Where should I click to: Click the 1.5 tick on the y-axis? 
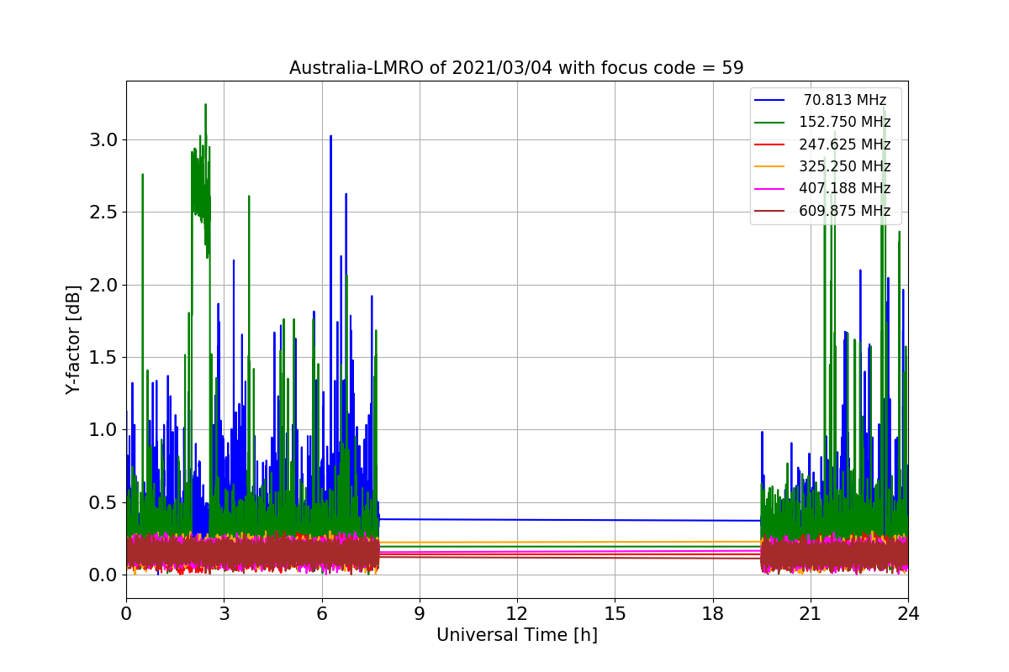coord(103,357)
